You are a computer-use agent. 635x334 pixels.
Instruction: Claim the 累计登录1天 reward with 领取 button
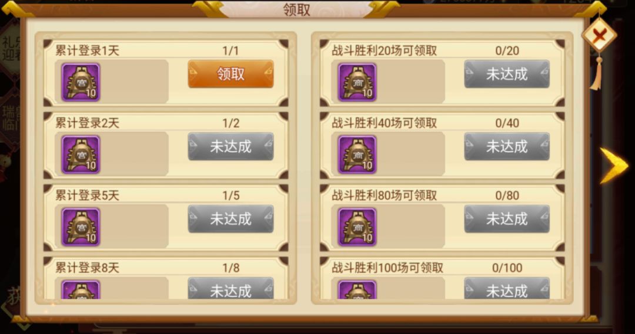(230, 74)
